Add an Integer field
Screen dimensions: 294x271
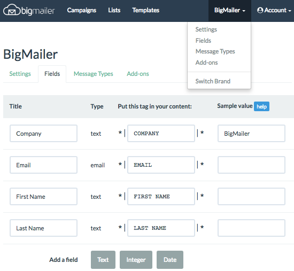[136, 260]
